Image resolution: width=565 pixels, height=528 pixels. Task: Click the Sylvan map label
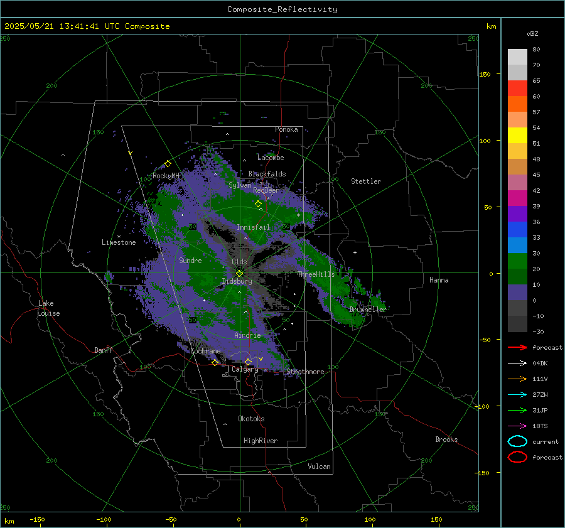240,185
